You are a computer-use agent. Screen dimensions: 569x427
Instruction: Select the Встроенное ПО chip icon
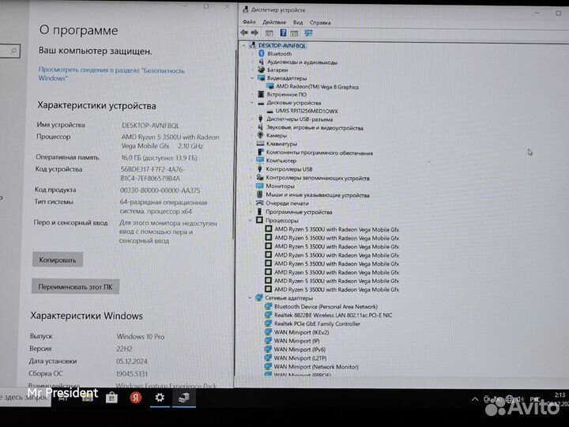click(261, 94)
